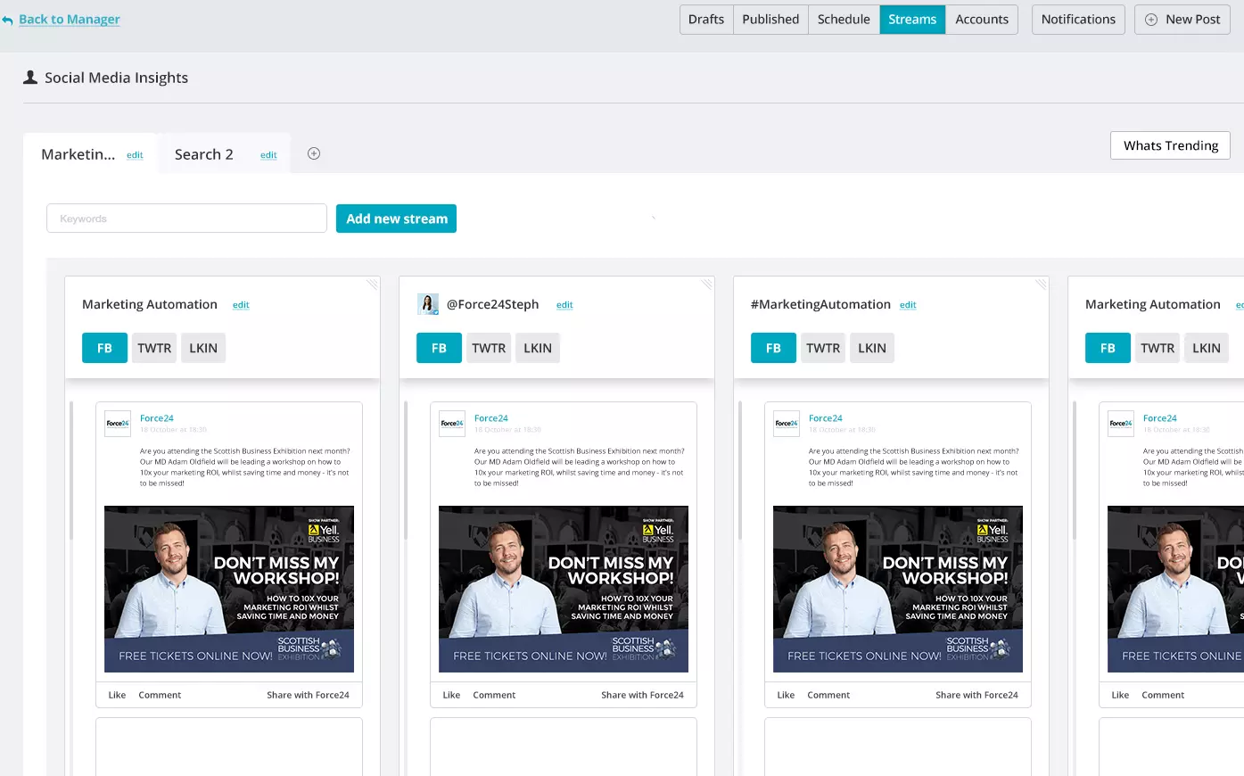Open Notifications

tap(1078, 20)
